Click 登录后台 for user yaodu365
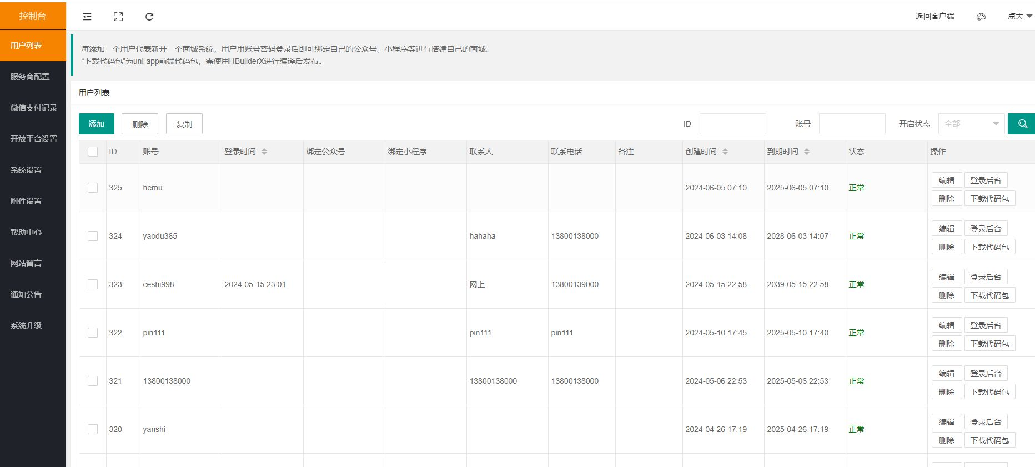 tap(985, 229)
